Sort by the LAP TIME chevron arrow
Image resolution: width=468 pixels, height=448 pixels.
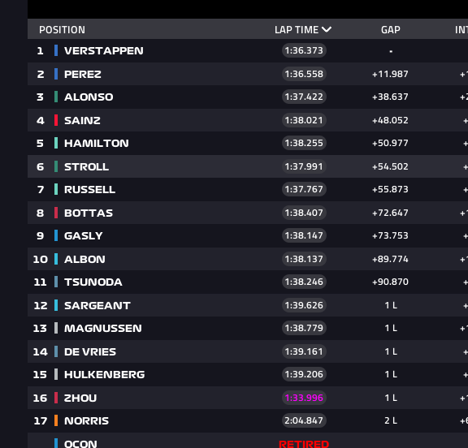[x=327, y=29]
